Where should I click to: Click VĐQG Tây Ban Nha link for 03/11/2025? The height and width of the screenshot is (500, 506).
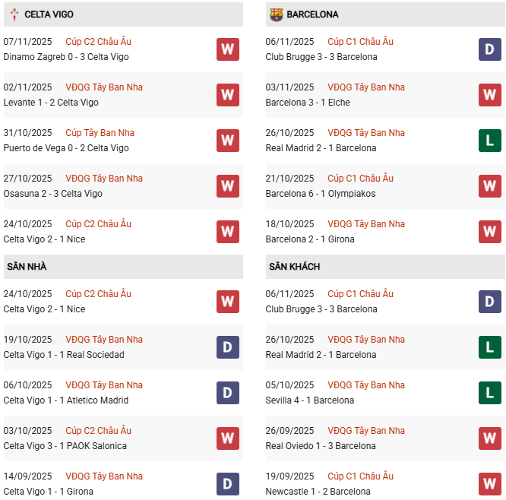point(366,87)
